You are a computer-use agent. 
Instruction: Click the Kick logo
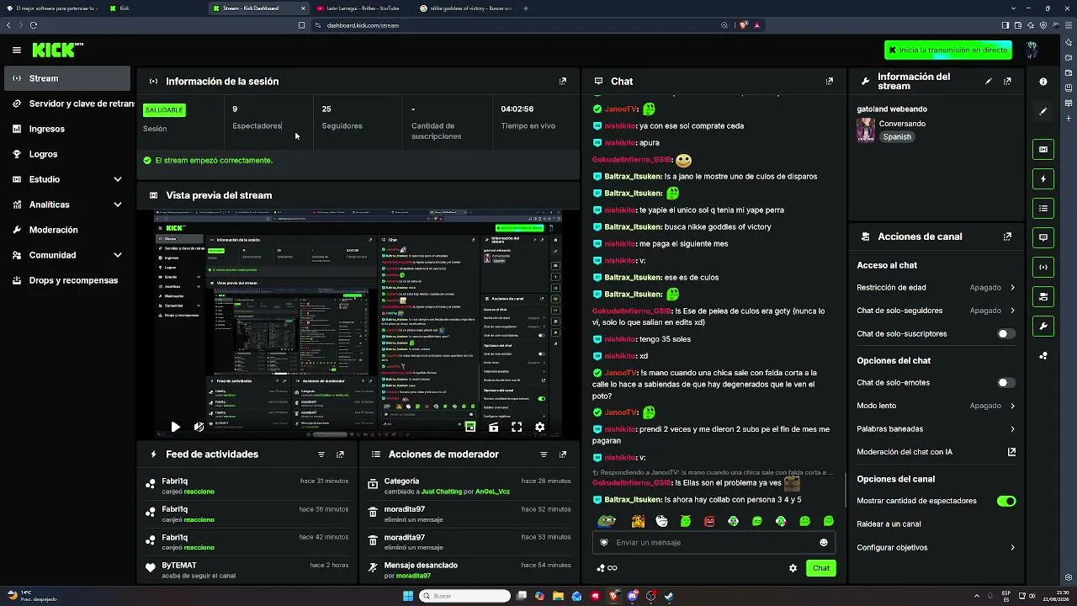[57, 50]
